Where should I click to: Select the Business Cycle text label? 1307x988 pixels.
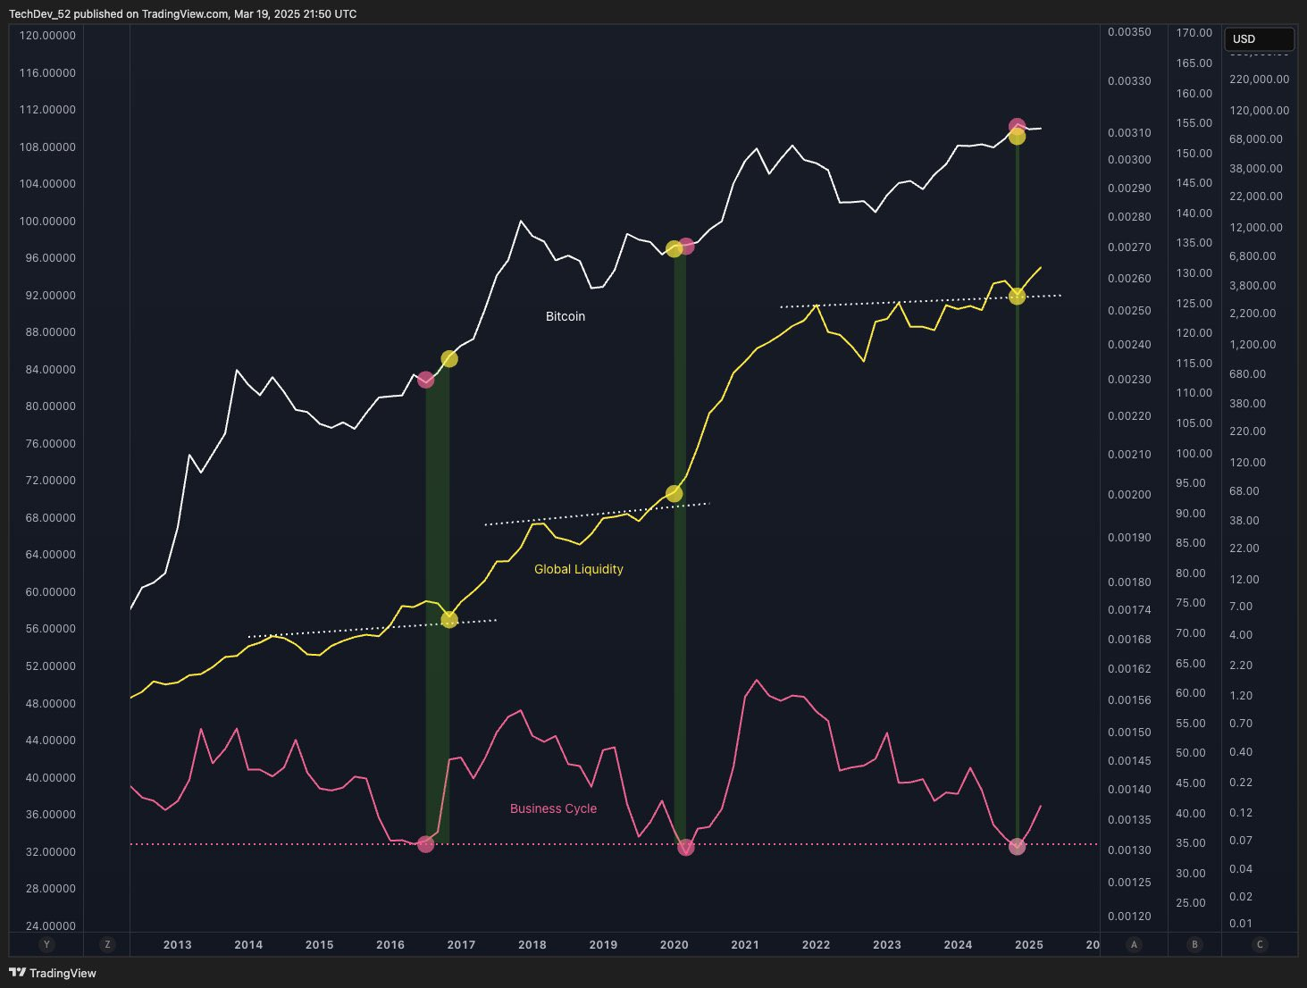pos(553,808)
